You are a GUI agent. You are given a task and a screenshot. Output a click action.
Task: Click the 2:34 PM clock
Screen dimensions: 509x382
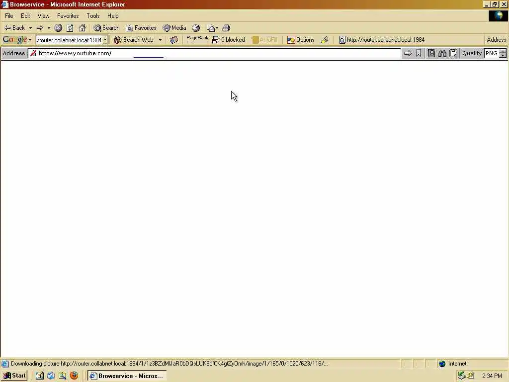(492, 376)
